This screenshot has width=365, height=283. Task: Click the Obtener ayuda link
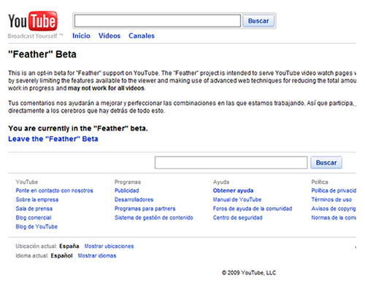click(x=233, y=190)
